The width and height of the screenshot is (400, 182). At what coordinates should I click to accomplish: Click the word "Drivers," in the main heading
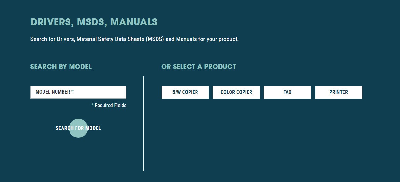tap(52, 22)
